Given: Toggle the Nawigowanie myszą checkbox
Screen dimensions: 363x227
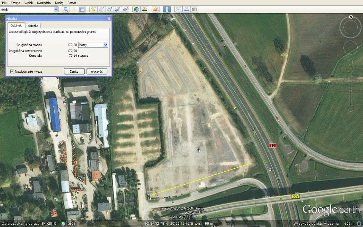Looking at the screenshot, I should tap(12, 71).
